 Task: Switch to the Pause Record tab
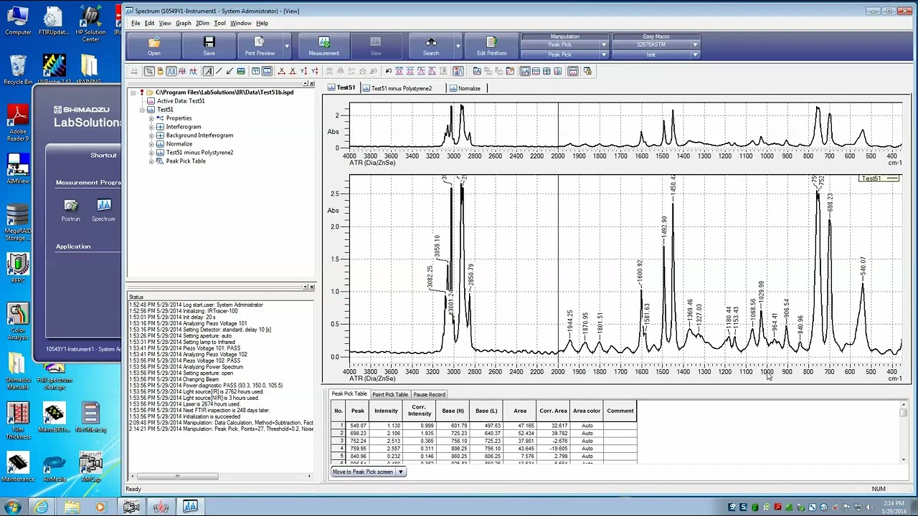coord(429,394)
